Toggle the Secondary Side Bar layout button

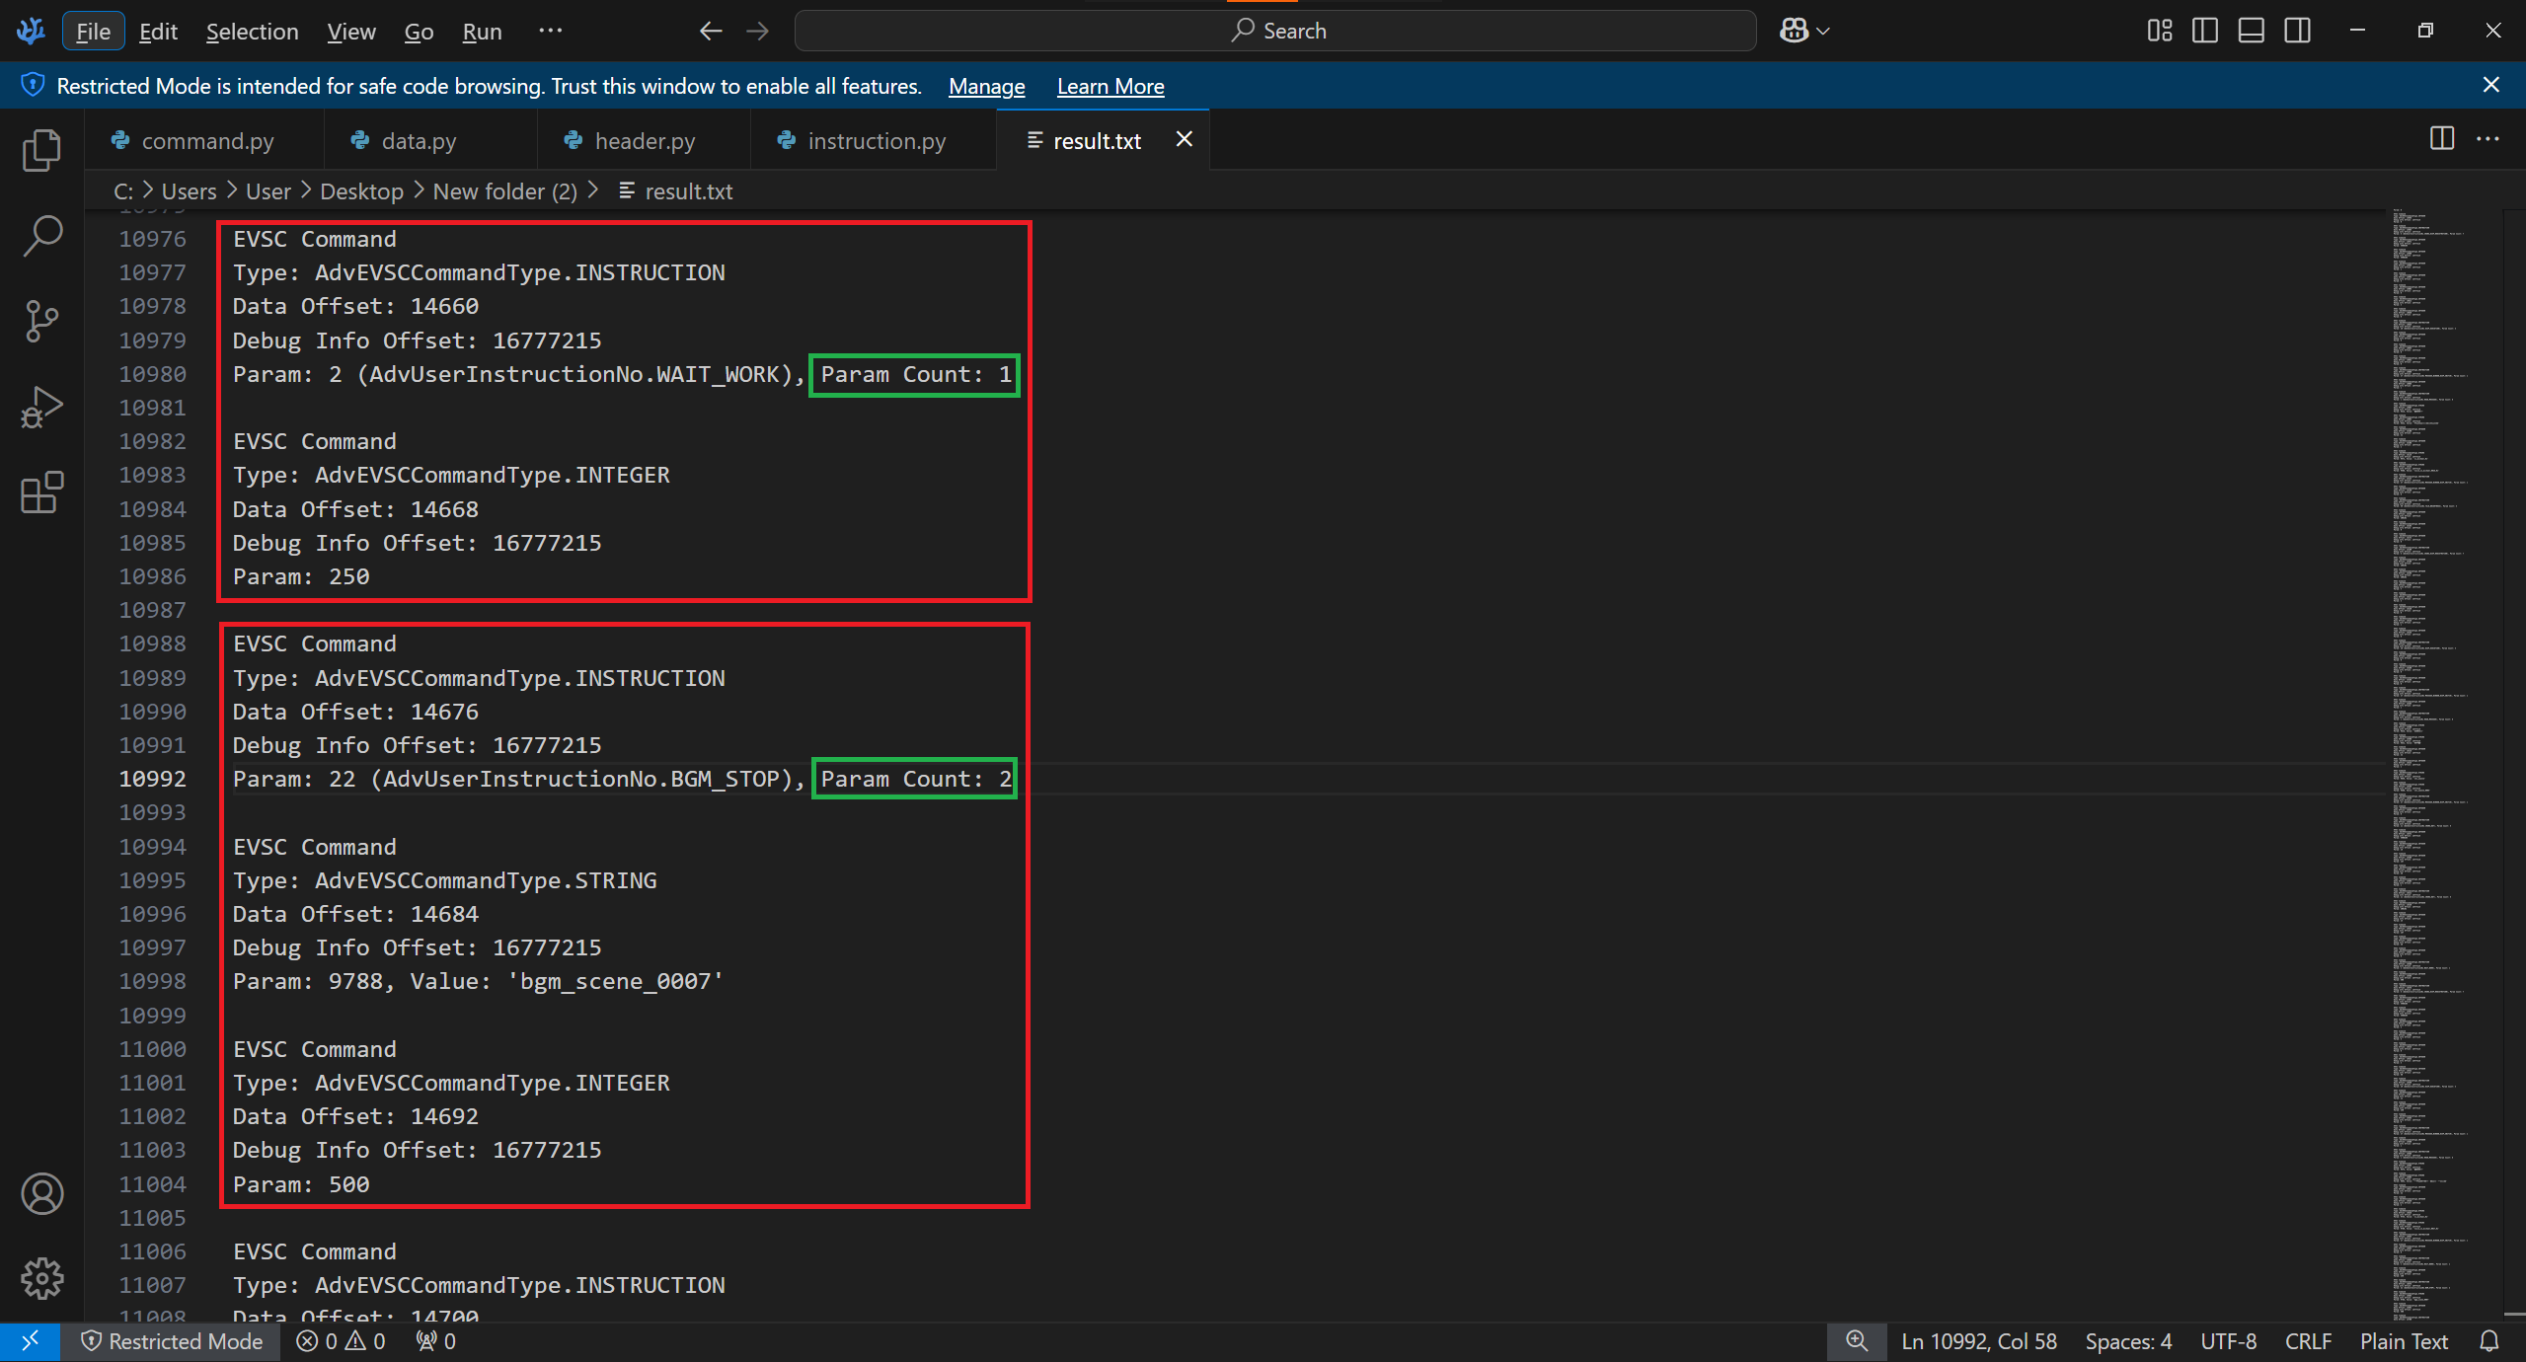point(2297,31)
